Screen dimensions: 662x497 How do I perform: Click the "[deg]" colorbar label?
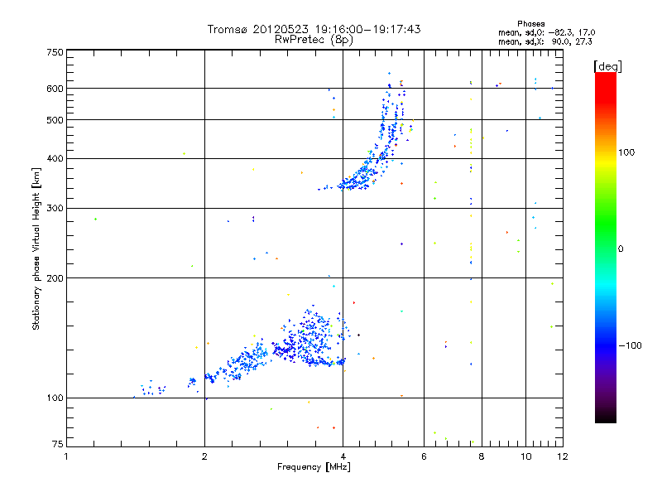pos(607,66)
